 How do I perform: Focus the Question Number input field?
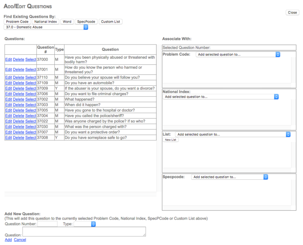click(x=47, y=224)
